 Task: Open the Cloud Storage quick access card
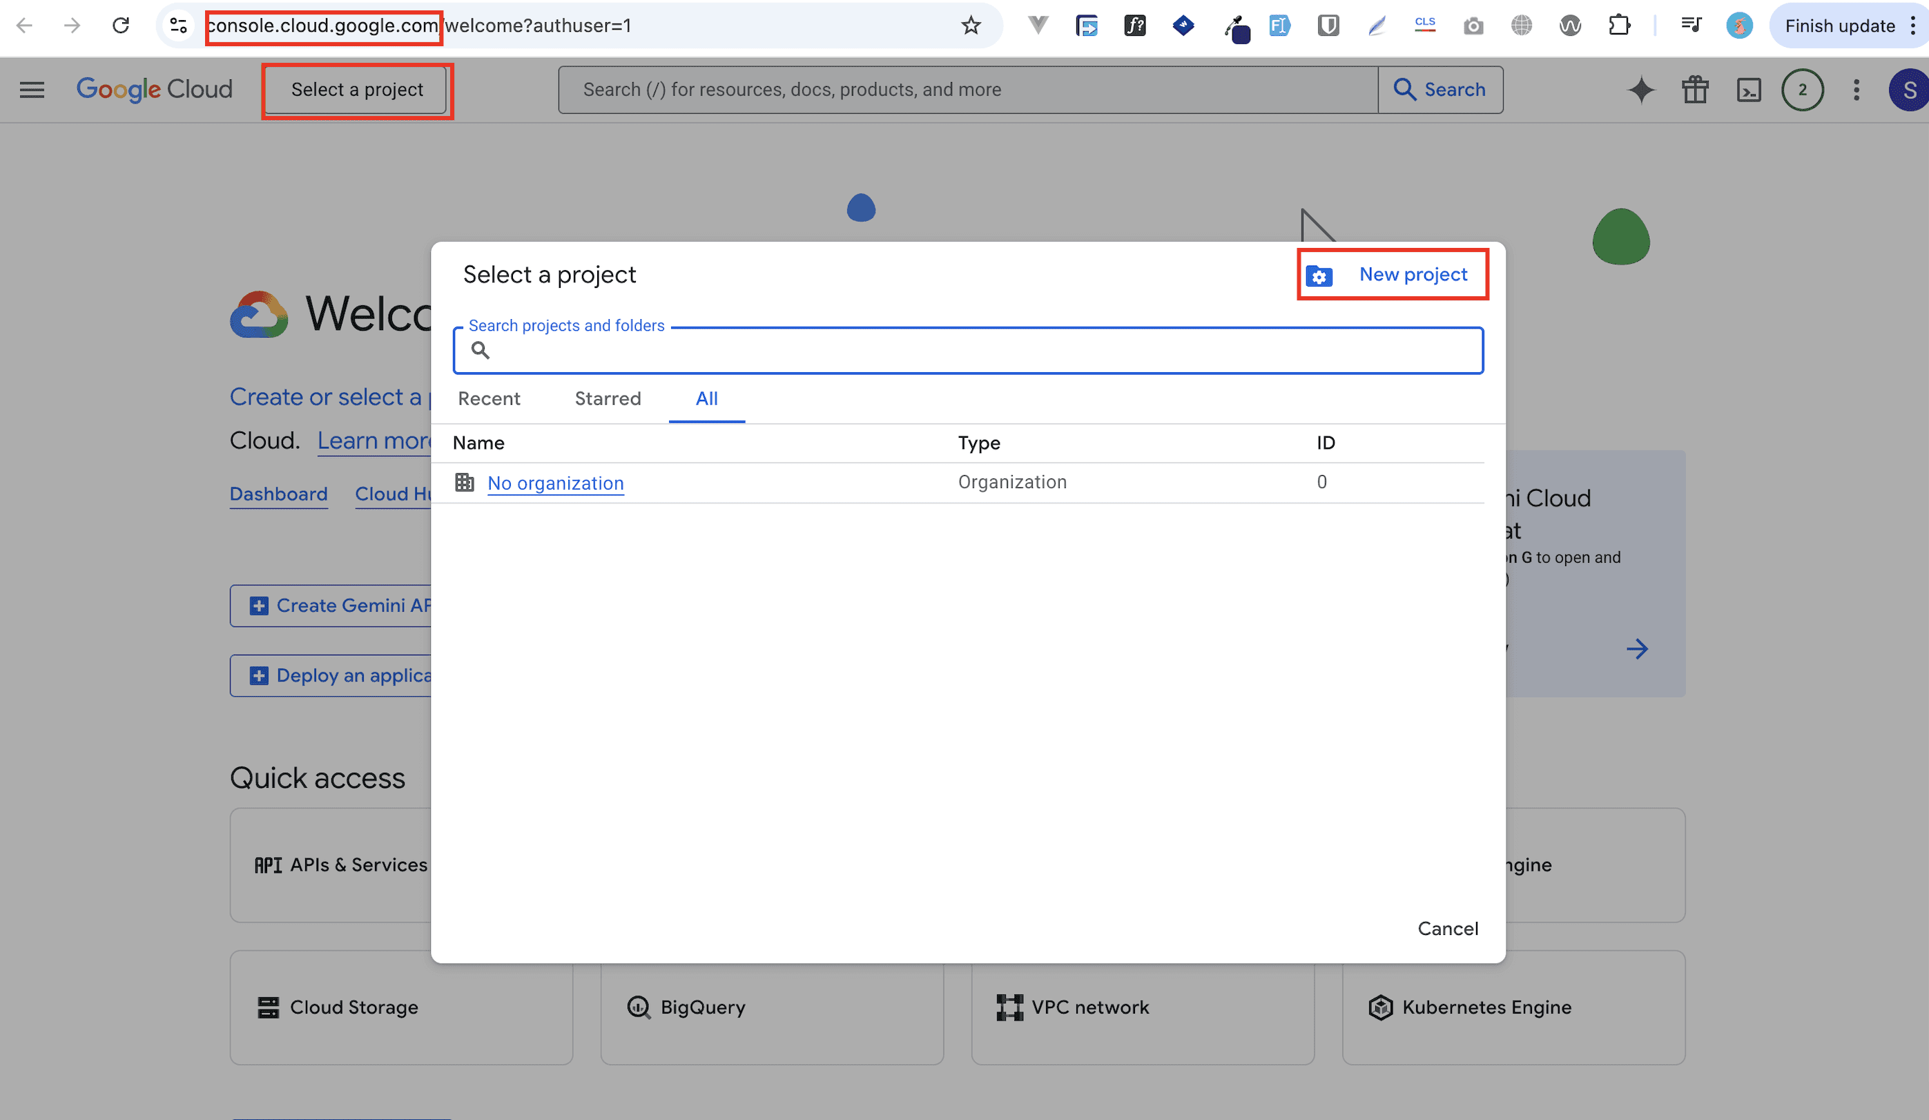point(401,1007)
